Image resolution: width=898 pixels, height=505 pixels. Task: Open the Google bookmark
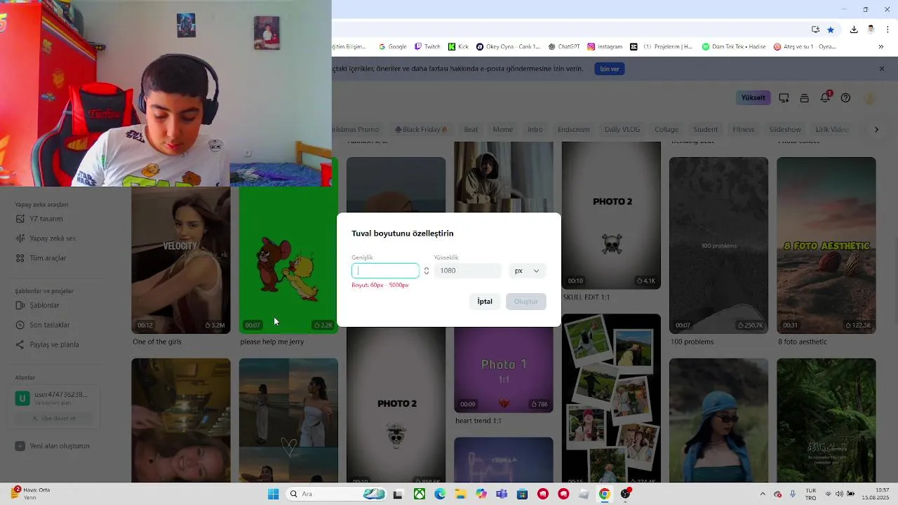(x=393, y=46)
